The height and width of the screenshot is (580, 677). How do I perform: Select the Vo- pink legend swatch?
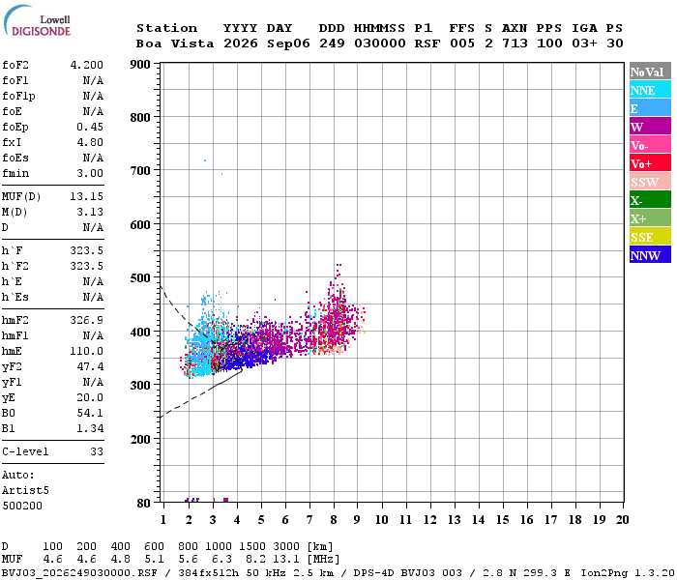tap(650, 145)
